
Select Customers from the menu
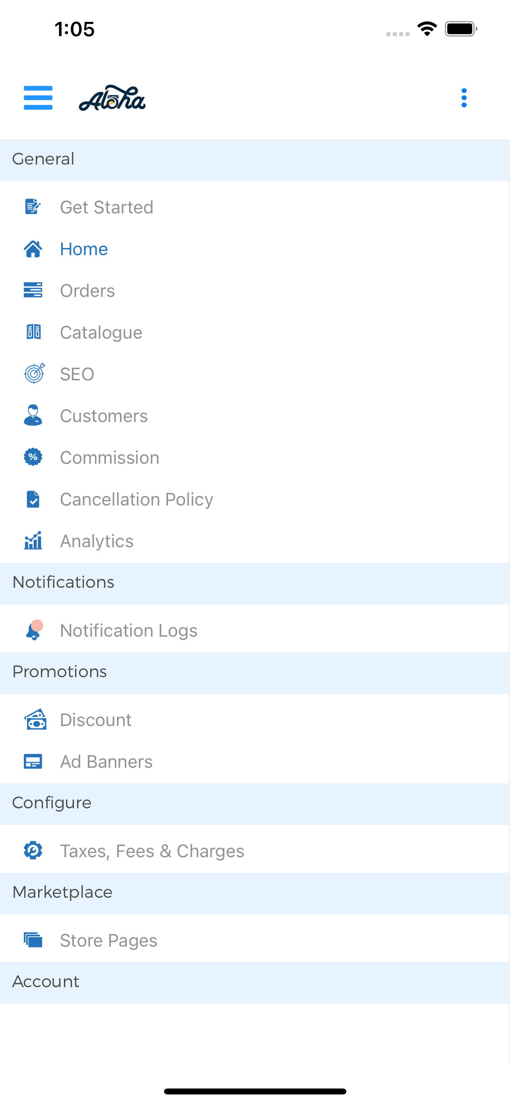(255, 416)
